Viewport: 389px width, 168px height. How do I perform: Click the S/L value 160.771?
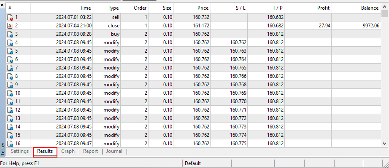tap(238, 110)
